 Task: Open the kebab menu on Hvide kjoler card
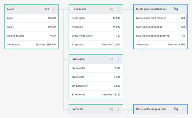(x=118, y=9)
